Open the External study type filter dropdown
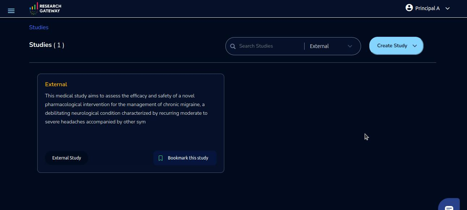The width and height of the screenshot is (467, 210). [x=331, y=46]
